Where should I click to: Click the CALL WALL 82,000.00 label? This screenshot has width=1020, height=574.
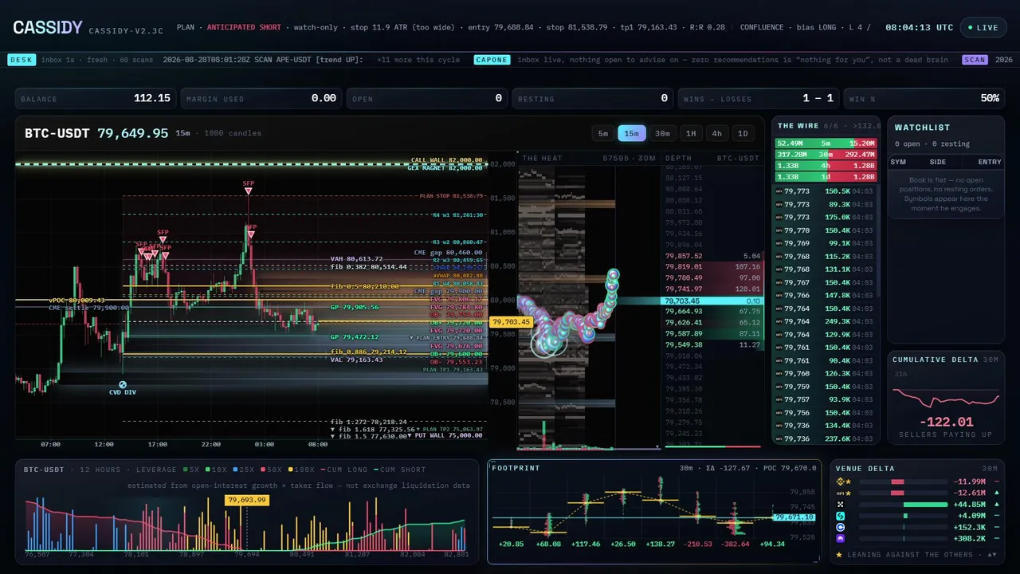tap(446, 160)
